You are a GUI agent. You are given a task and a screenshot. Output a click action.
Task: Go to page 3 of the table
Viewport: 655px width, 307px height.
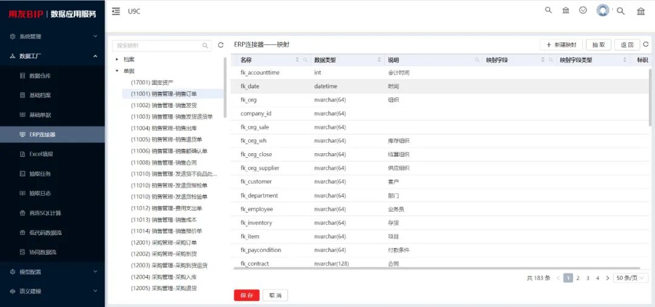point(588,278)
